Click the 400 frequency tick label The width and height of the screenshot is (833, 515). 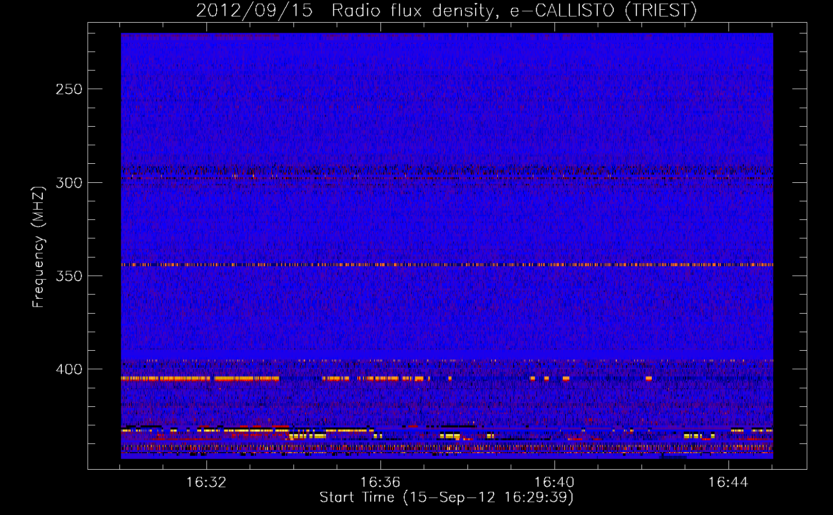pyautogui.click(x=69, y=369)
